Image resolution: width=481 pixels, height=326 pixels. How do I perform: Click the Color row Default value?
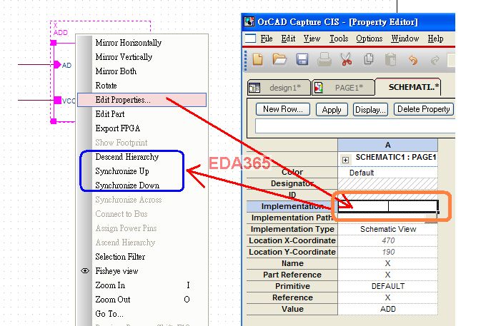pyautogui.click(x=388, y=173)
